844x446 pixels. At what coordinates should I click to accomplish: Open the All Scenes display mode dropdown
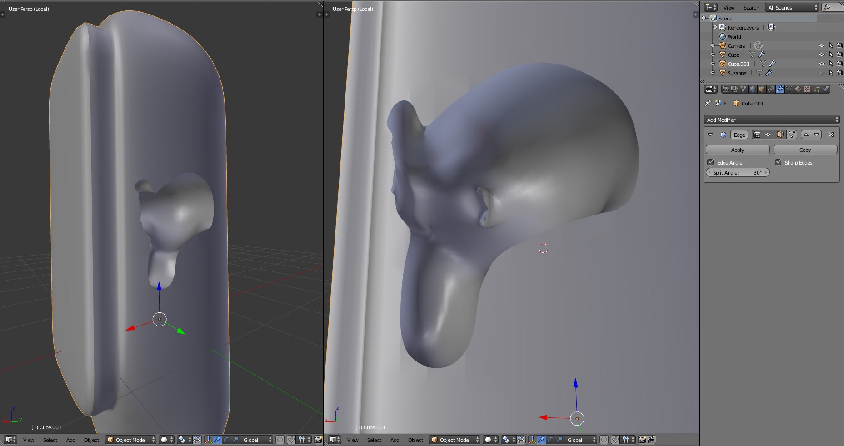pyautogui.click(x=793, y=7)
